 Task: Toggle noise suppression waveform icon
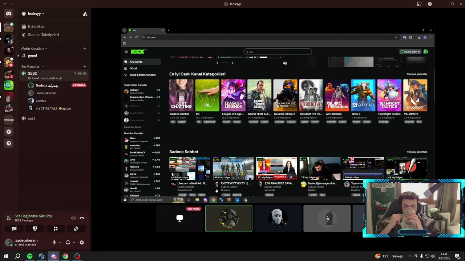[73, 218]
